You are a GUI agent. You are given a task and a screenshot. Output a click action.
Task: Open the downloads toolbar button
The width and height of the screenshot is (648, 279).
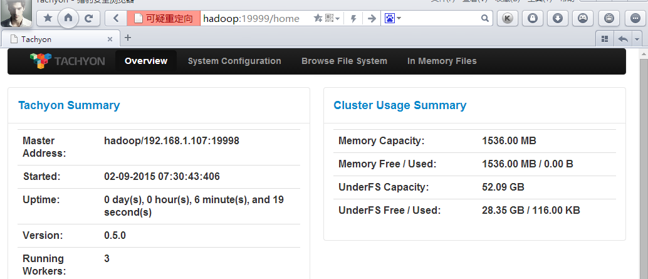pyautogui.click(x=558, y=18)
